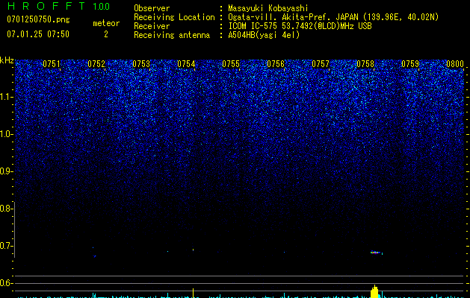The height and width of the screenshot is (298, 470).
Task: Click the 0754 time marker
Action: click(186, 64)
